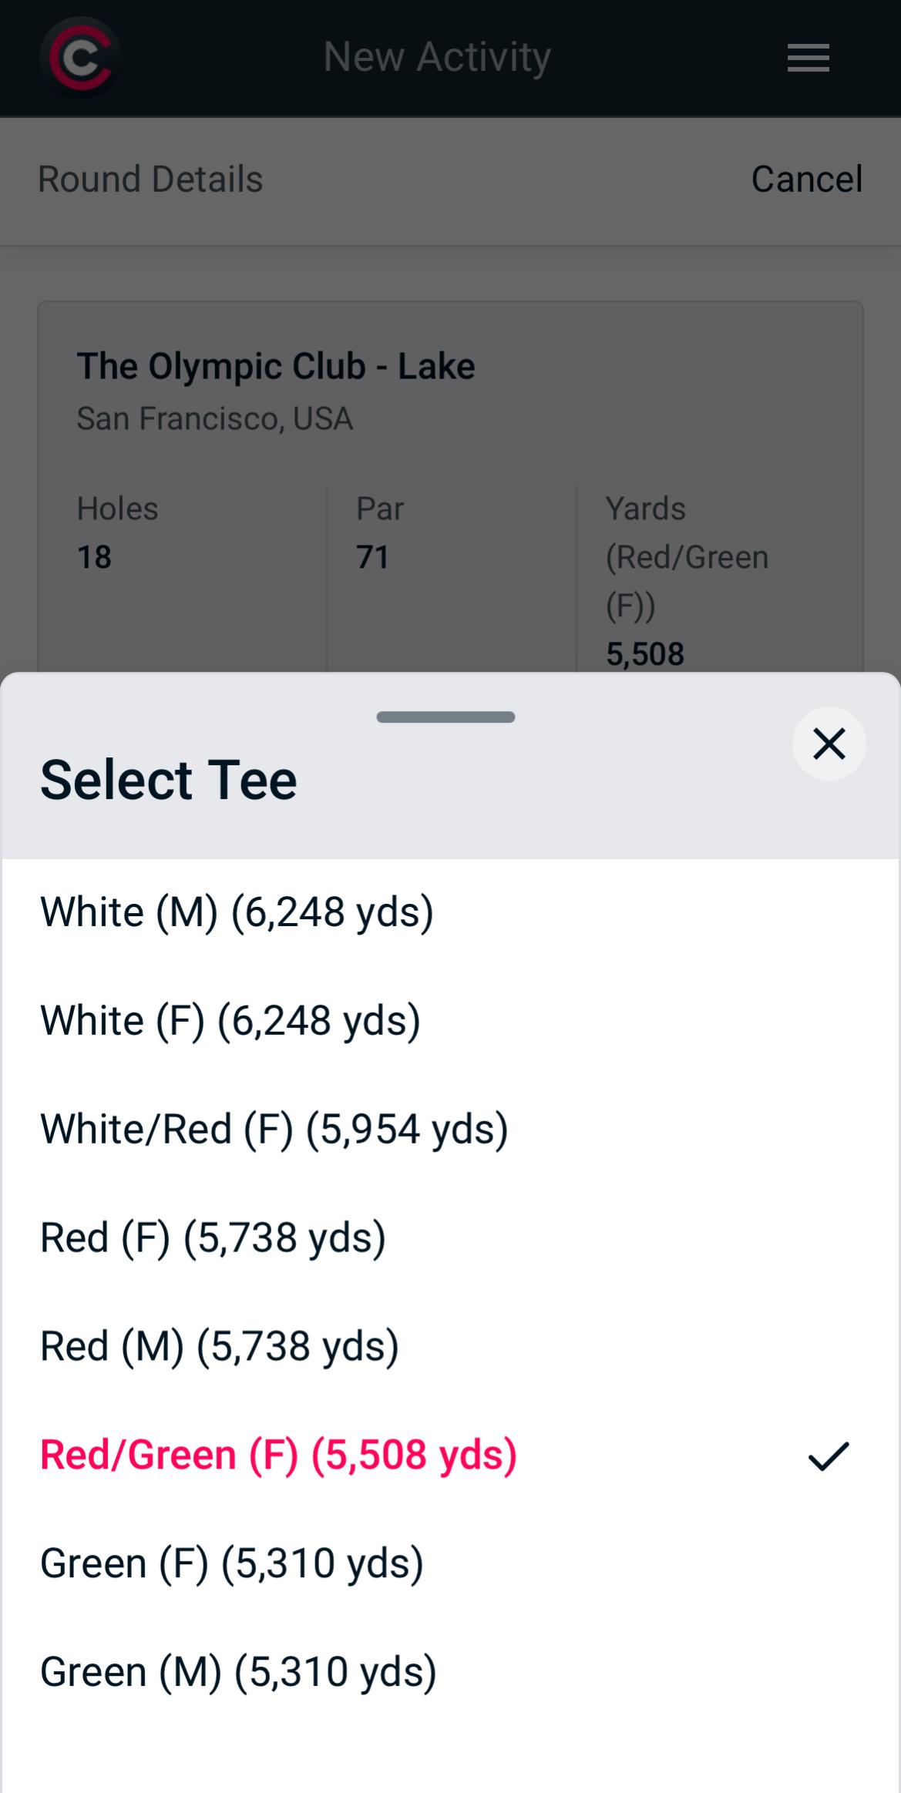The image size is (901, 1793).
Task: Tap The Olympic Club - Lake course name
Action: (x=275, y=366)
